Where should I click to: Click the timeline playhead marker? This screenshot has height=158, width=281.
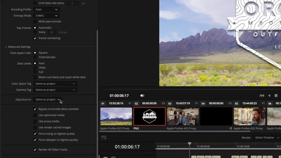tap(189, 144)
